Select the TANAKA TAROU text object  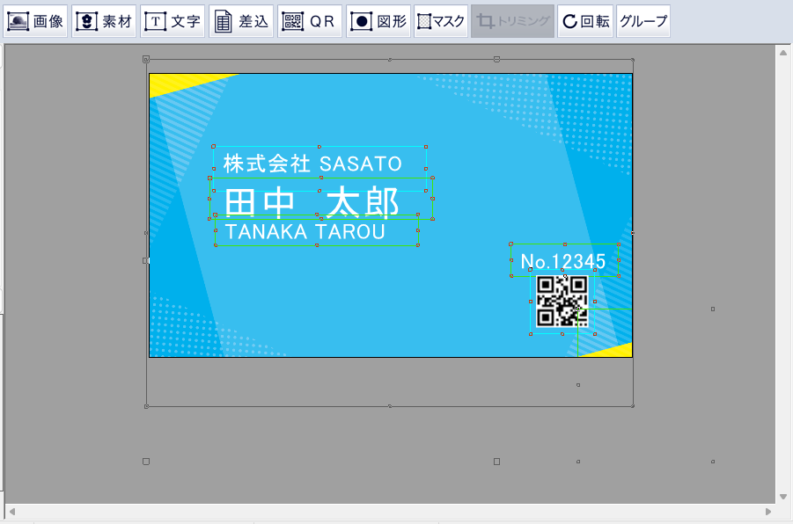(305, 232)
